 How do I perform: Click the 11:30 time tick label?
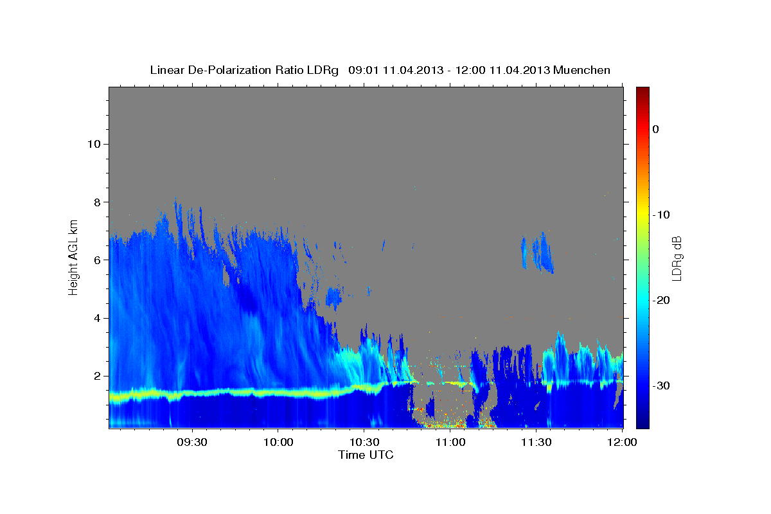[536, 442]
